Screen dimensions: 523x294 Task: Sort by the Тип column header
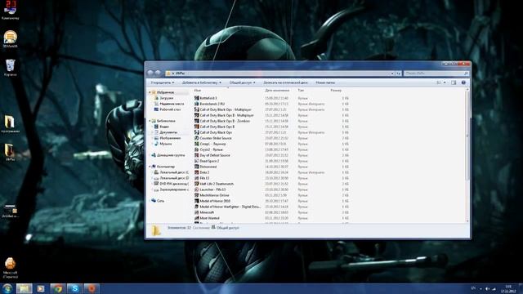pos(301,91)
